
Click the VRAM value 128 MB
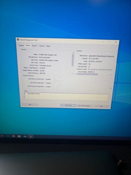coord(42,71)
